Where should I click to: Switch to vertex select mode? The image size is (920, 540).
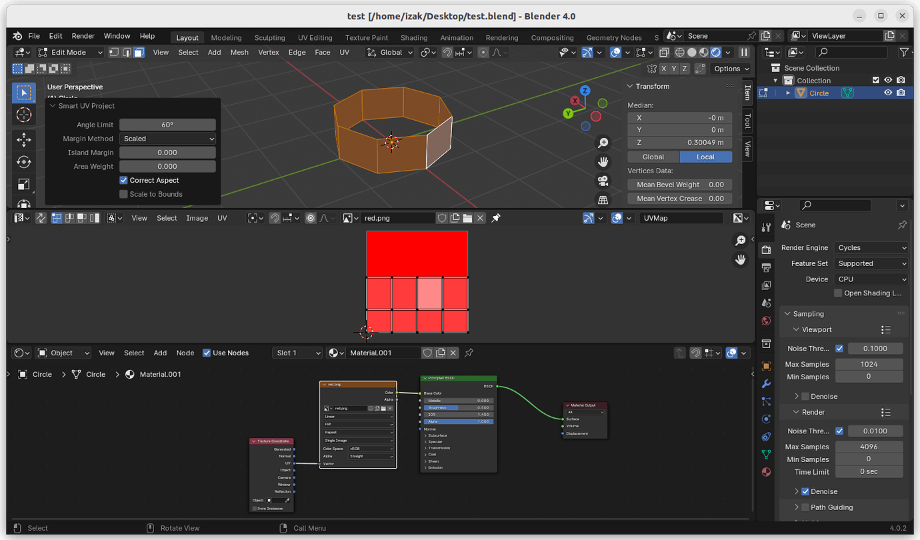pyautogui.click(x=115, y=53)
